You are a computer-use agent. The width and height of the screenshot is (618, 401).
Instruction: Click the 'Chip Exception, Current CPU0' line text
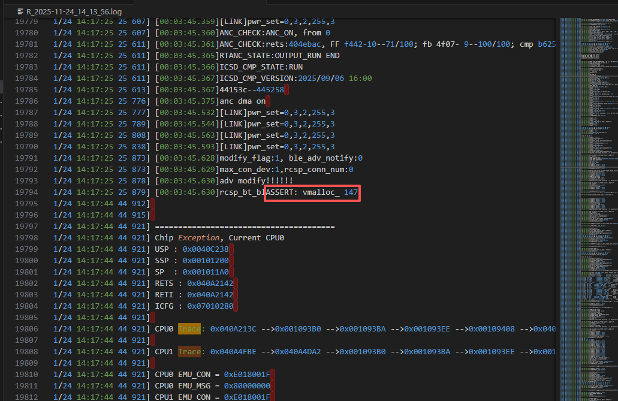pyautogui.click(x=219, y=238)
